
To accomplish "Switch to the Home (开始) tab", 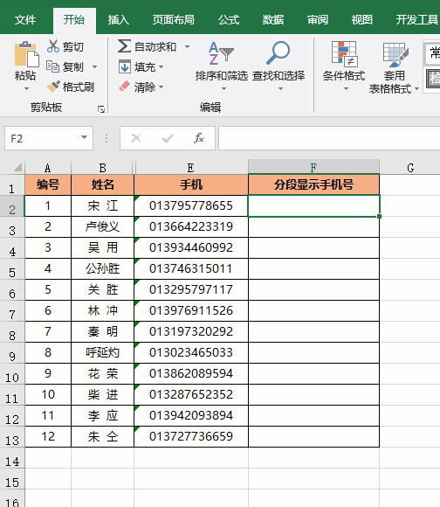I will pos(74,20).
